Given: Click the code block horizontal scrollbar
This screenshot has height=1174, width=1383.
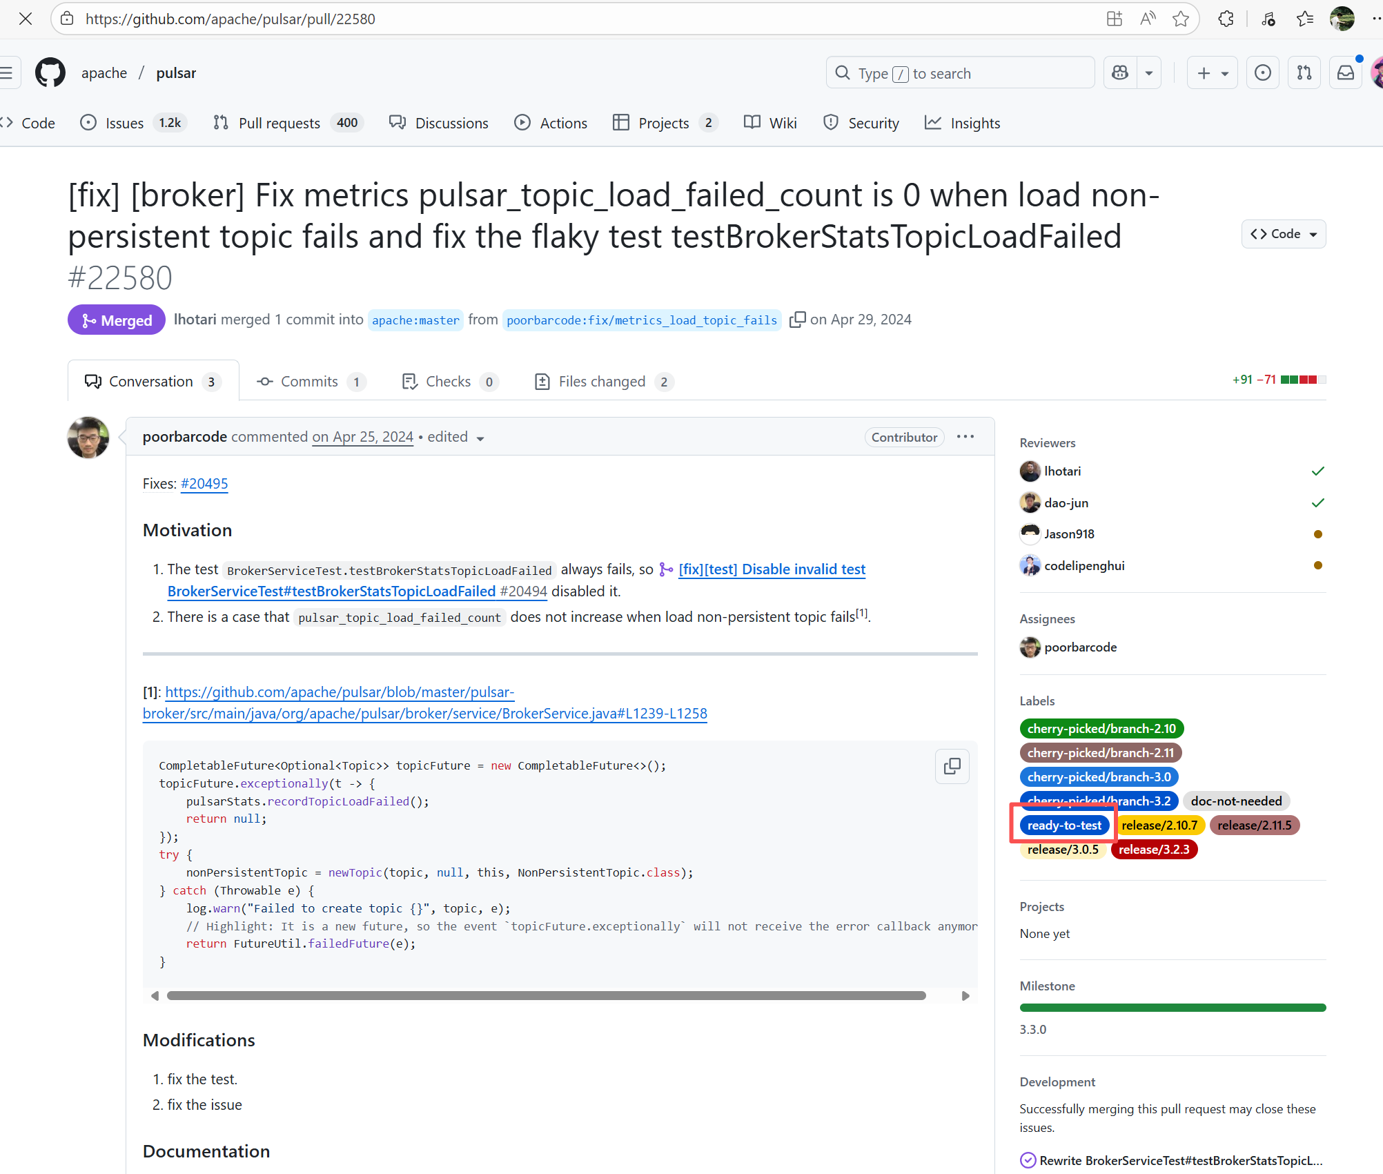Looking at the screenshot, I should coord(545,995).
